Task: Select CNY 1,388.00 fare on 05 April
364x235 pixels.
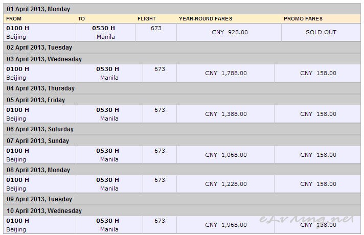Action: pyautogui.click(x=225, y=114)
